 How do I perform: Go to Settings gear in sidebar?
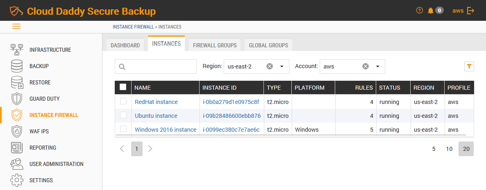click(x=17, y=180)
